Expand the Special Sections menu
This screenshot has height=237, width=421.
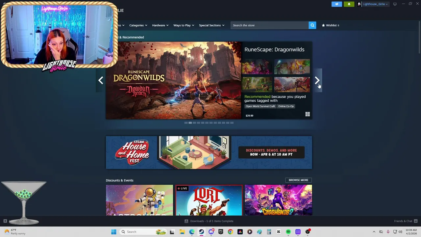[211, 25]
